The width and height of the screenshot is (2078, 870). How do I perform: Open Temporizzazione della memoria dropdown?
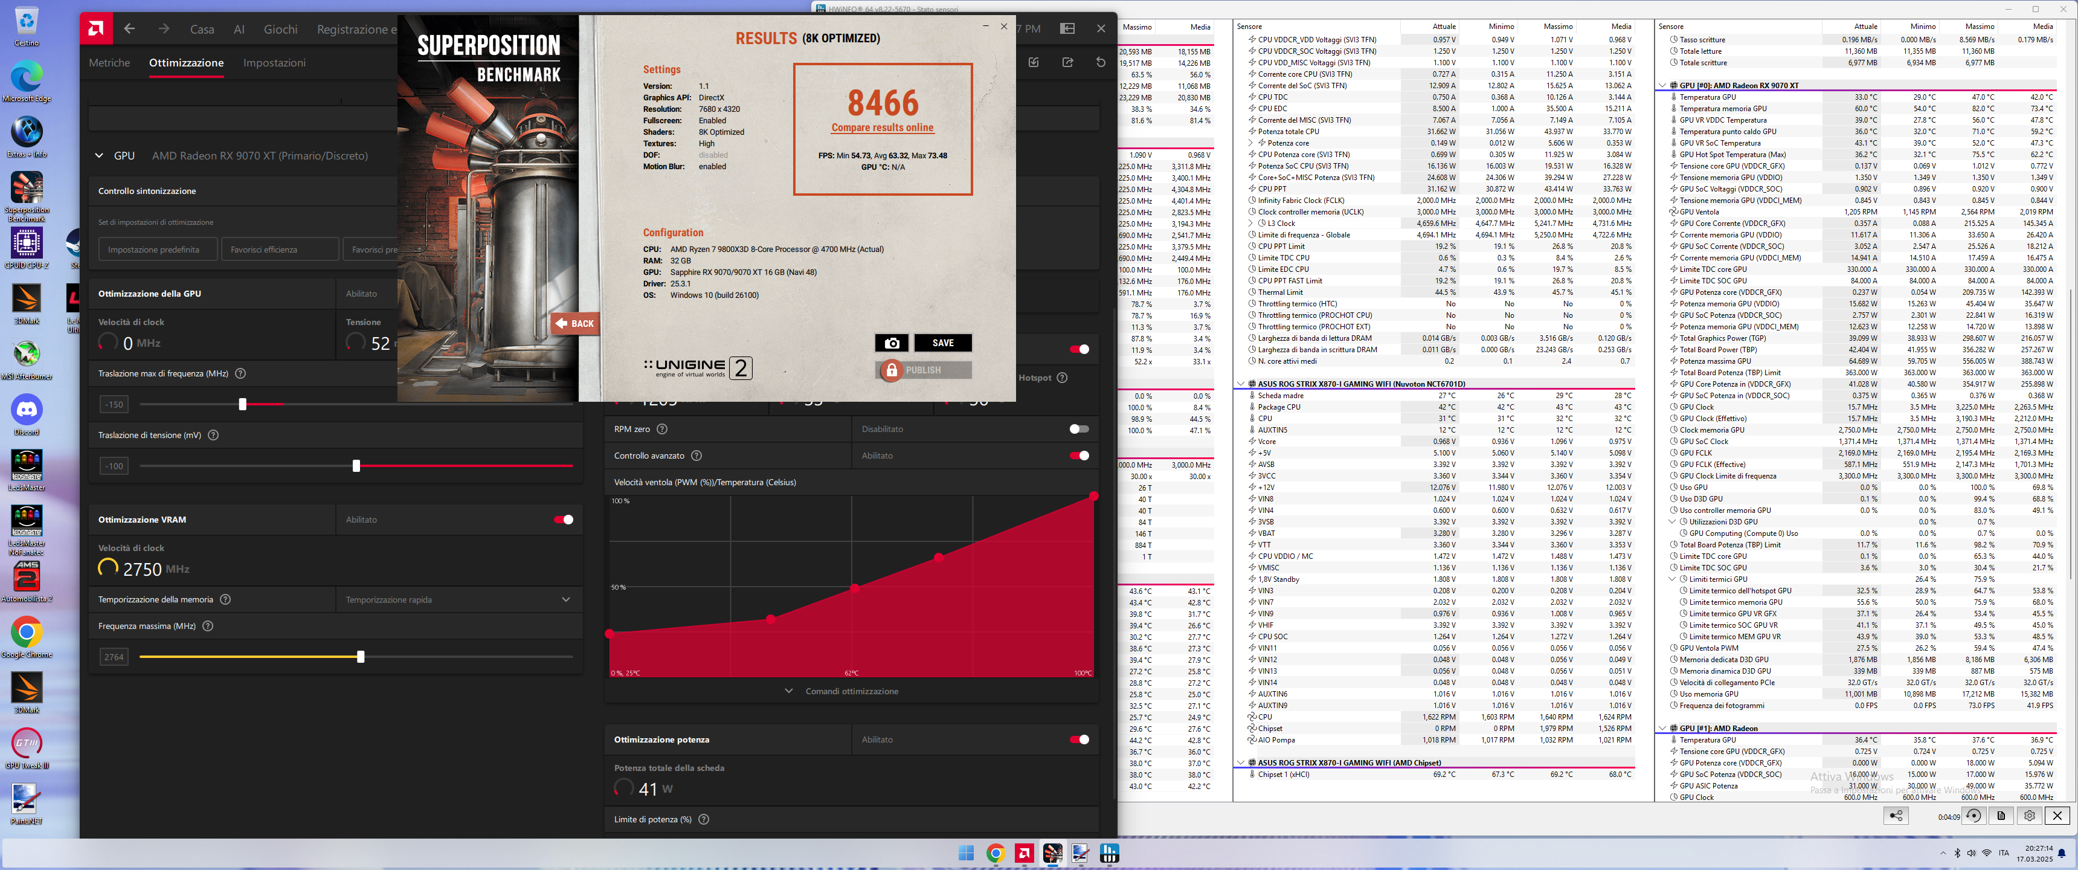point(458,600)
